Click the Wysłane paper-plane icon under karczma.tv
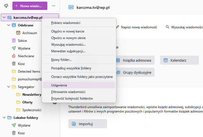Viewport: 203px width, 137px height. [14, 48]
